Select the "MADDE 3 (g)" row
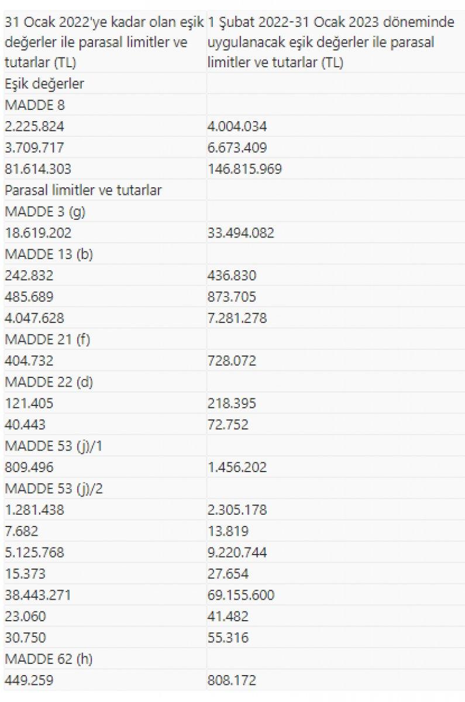The width and height of the screenshot is (465, 702). [44, 212]
